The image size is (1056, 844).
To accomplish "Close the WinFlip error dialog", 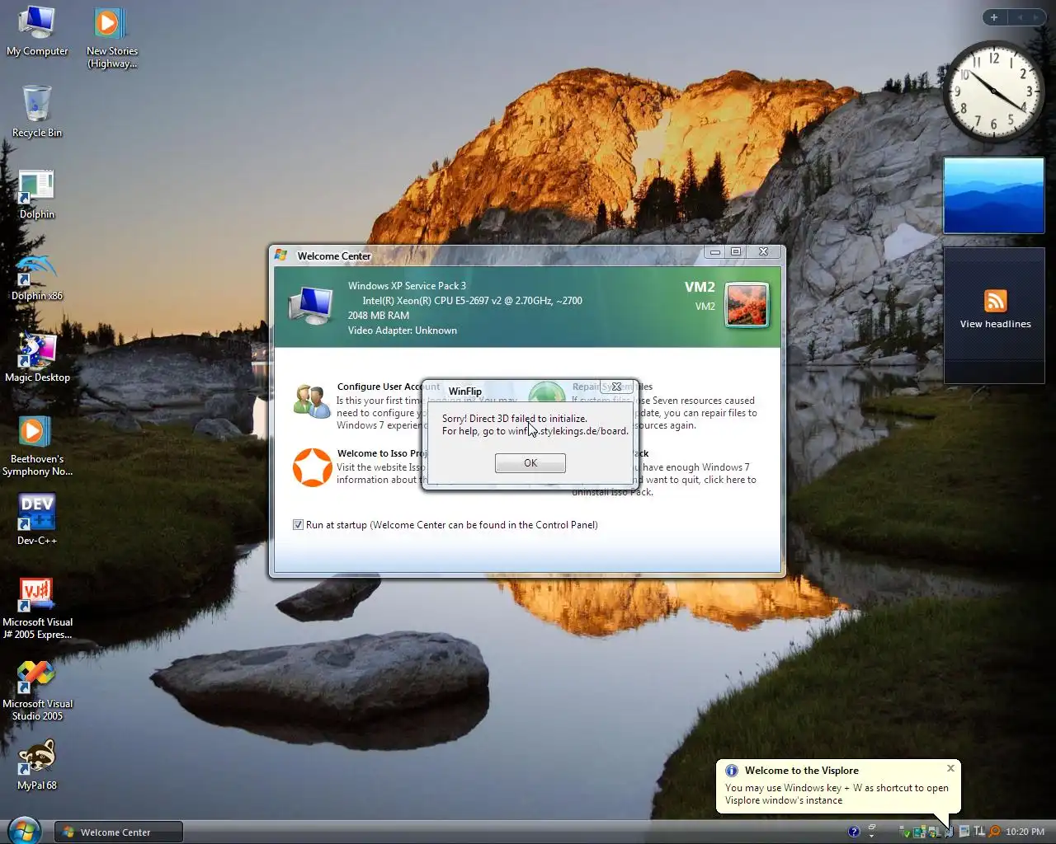I will tap(616, 387).
